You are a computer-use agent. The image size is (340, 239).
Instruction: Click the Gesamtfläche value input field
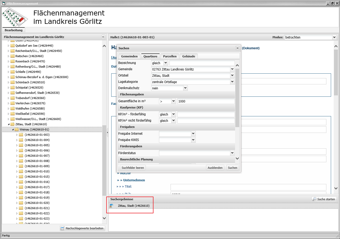[x=206, y=101]
